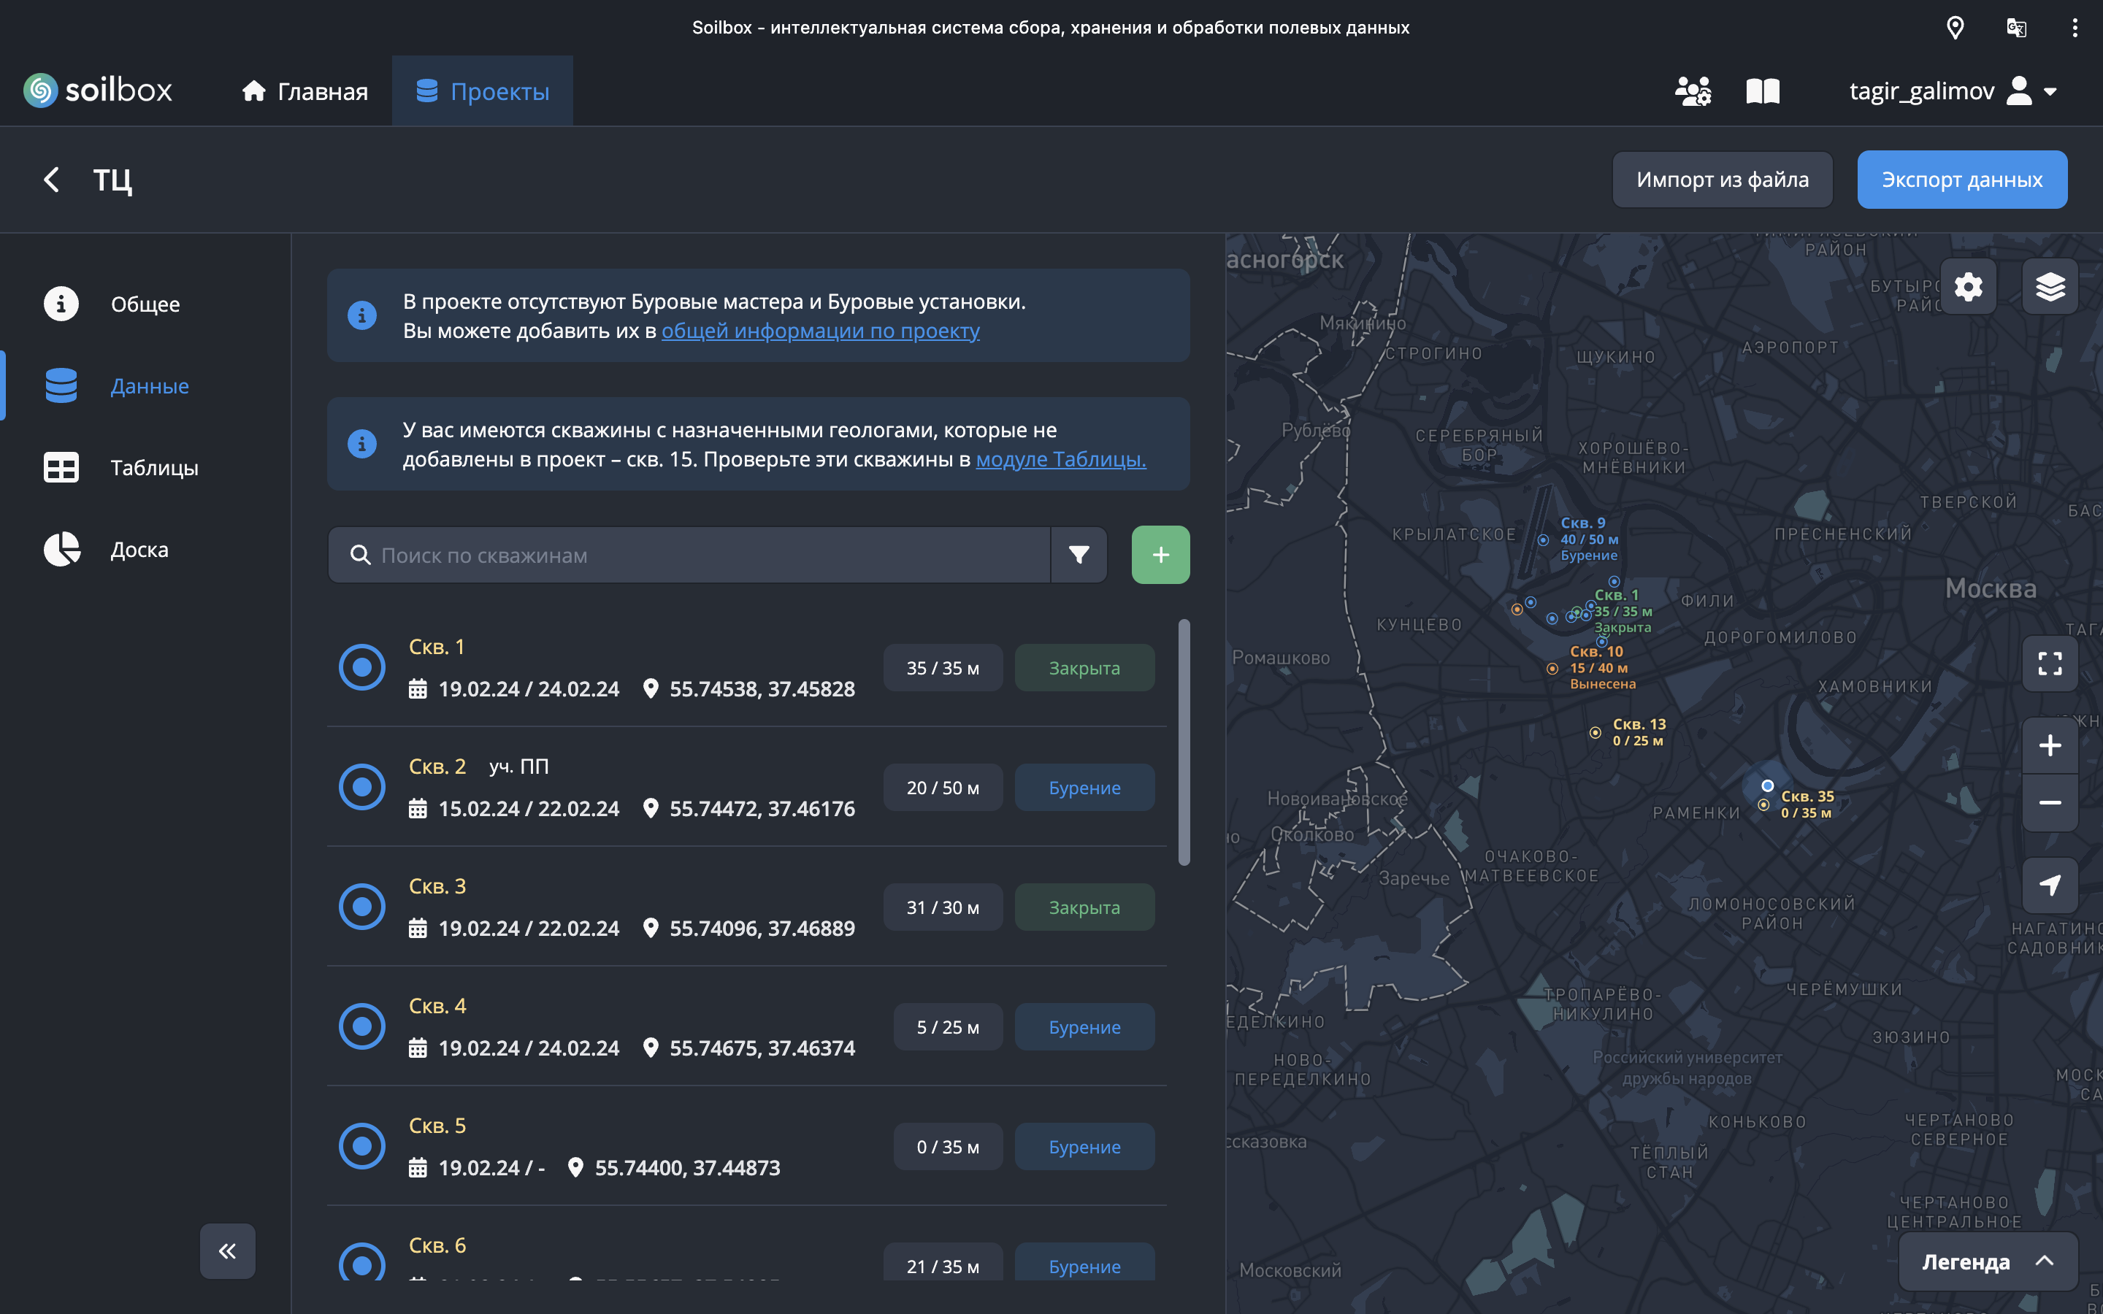Select radio circle for Скв. 5
Image resolution: width=2103 pixels, height=1314 pixels.
point(362,1146)
